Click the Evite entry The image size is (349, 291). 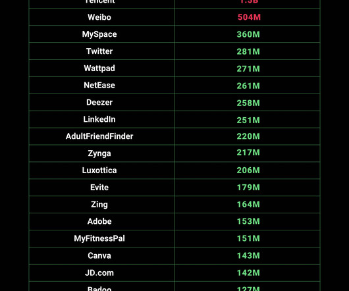click(99, 188)
